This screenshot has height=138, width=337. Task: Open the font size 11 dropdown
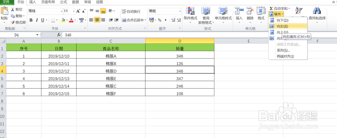point(74,11)
